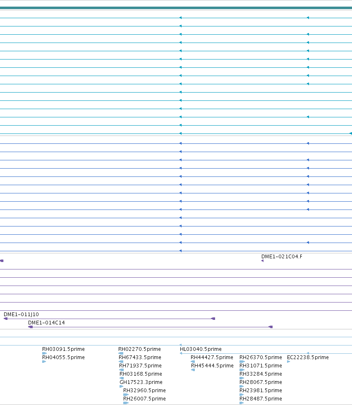Click the left end block of DME1-014C14
This screenshot has width=352, height=405.
[30, 327]
